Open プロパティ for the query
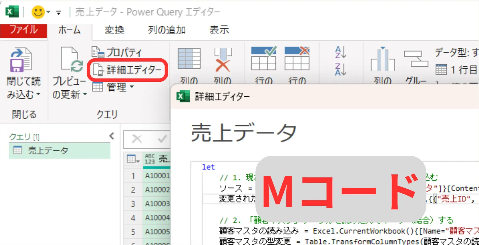 [117, 52]
